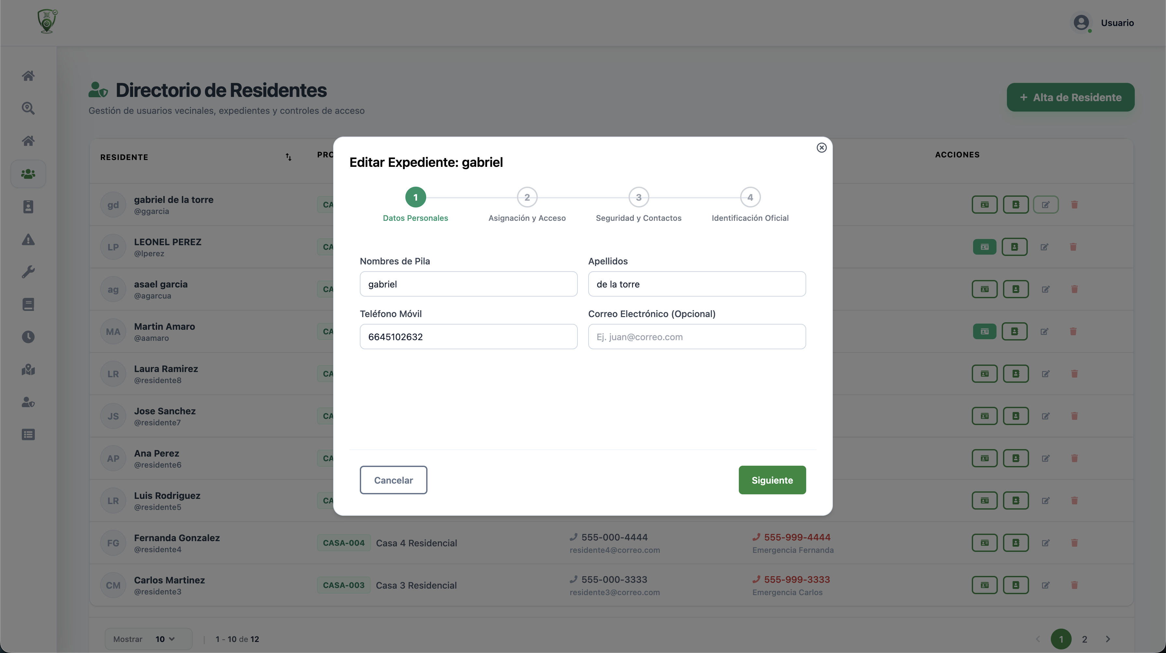View ID card for Laura Ramirez
The width and height of the screenshot is (1166, 653).
tap(984, 374)
